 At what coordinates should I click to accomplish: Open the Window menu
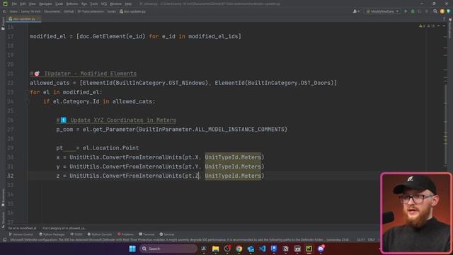115,4
